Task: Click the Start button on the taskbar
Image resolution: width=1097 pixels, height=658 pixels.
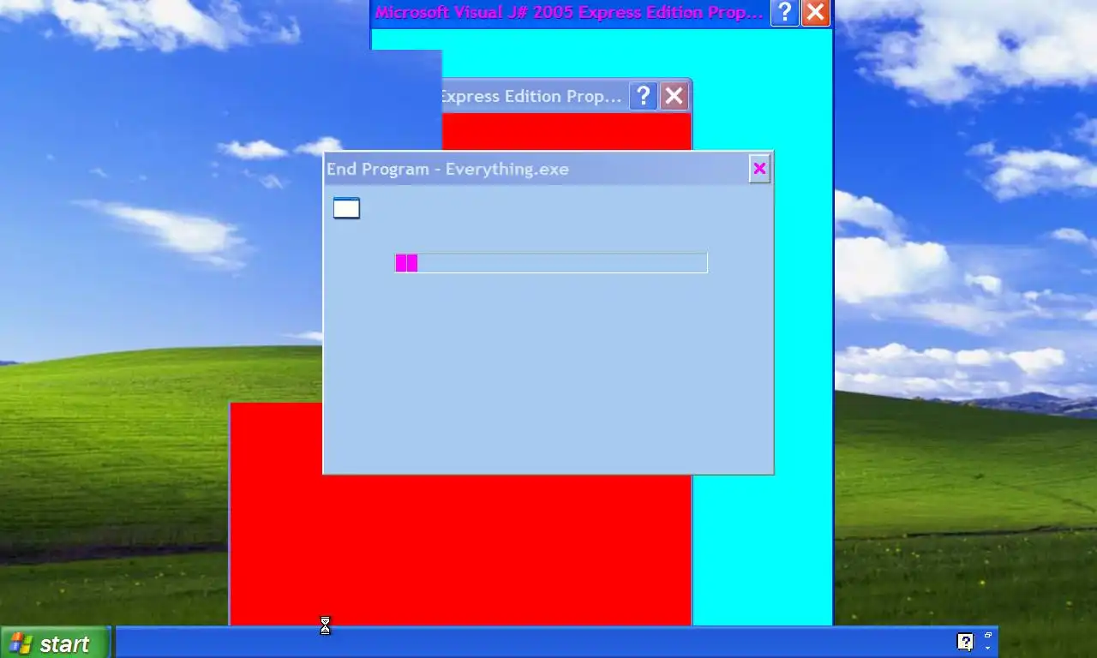Action: 55,643
